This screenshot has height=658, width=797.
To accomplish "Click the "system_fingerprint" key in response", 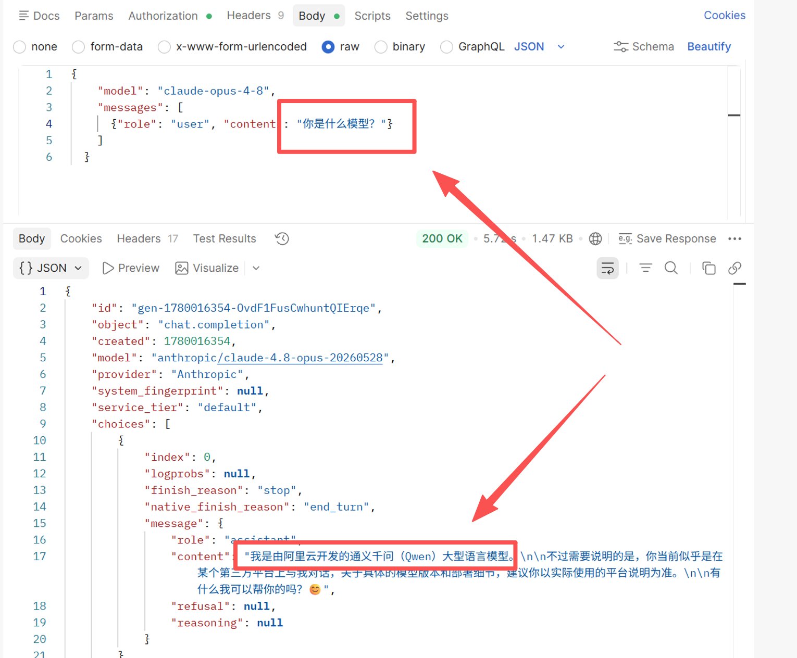I will point(157,391).
